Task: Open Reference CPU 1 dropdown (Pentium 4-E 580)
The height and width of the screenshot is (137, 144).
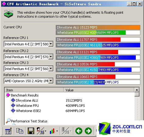Action: (51, 44)
